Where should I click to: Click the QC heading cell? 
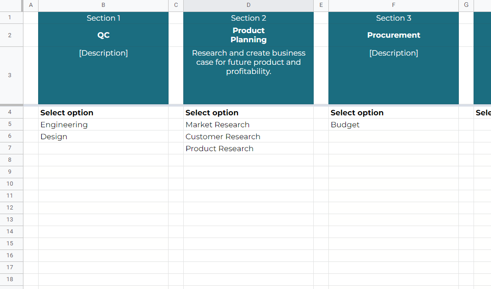103,35
